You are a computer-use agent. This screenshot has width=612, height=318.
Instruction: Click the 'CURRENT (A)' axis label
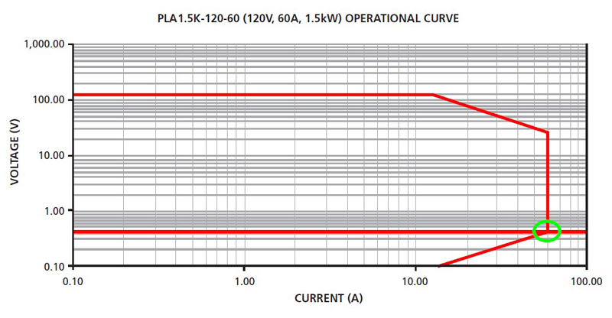coord(329,298)
